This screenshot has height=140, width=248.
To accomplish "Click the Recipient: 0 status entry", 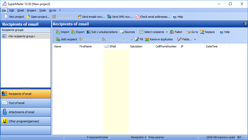I will (x=139, y=137).
